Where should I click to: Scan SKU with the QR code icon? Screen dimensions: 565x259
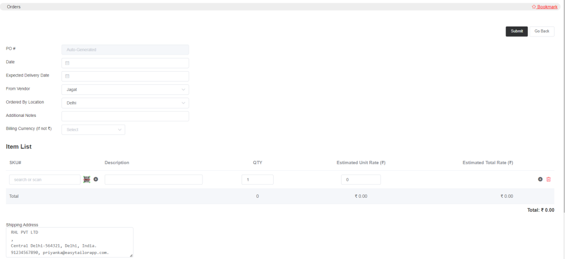(87, 179)
